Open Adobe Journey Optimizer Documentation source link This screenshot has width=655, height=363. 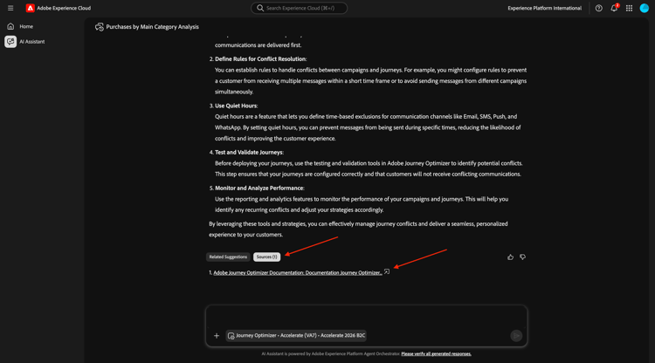coord(298,272)
